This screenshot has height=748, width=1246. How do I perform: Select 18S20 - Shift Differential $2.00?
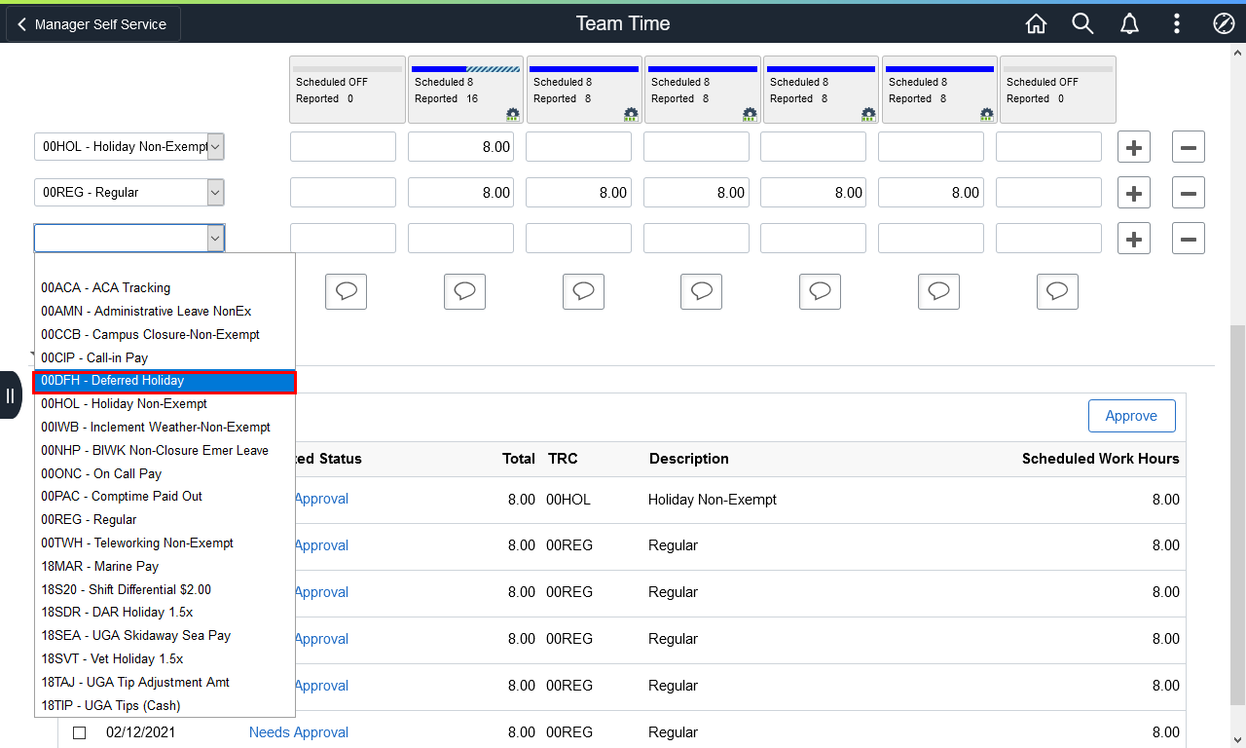[165, 589]
